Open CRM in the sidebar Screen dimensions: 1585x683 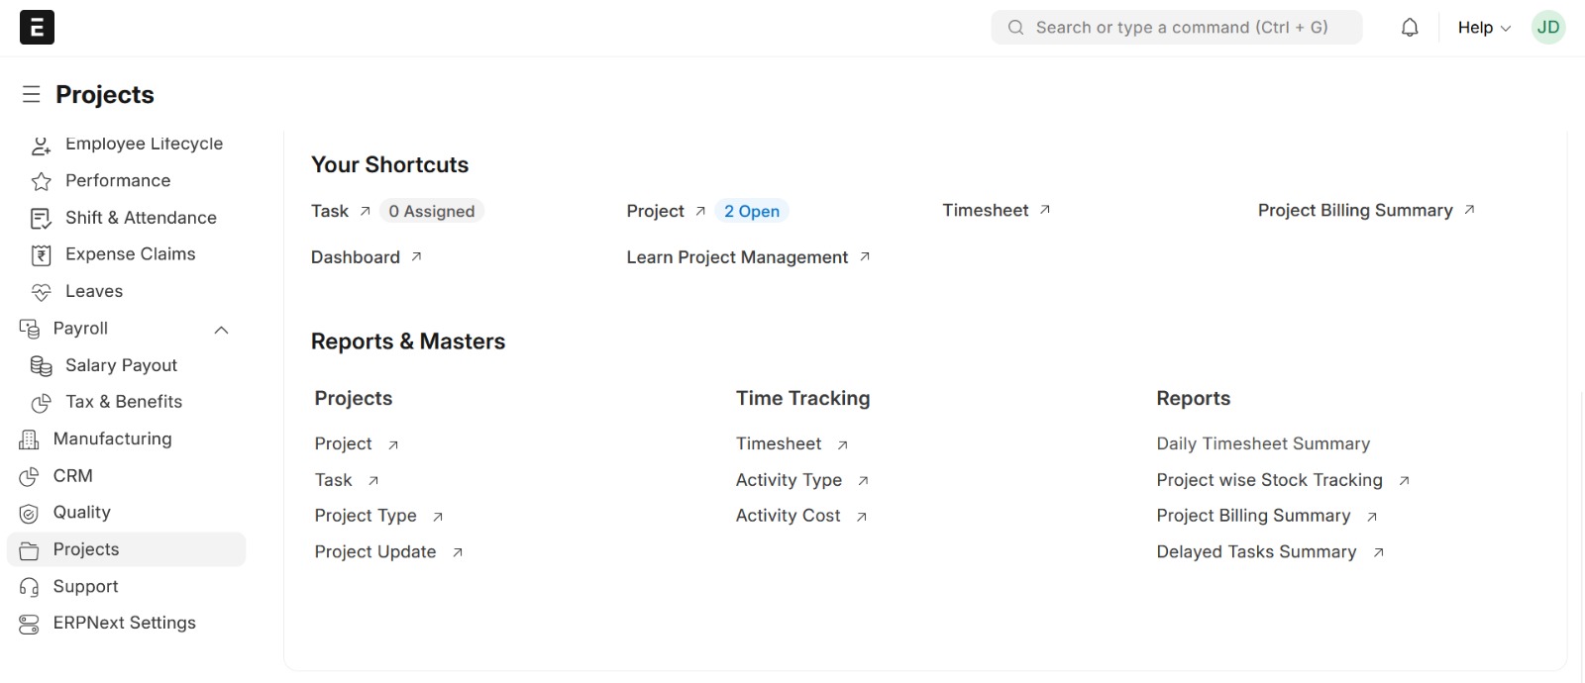(72, 476)
